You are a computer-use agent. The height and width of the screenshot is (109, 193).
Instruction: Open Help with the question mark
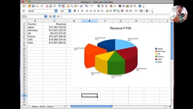click(140, 6)
